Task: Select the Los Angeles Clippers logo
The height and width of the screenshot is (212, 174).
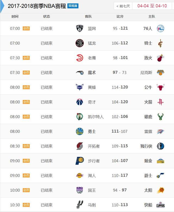Action: click(x=160, y=205)
